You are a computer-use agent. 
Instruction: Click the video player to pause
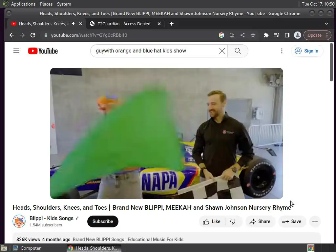(166, 133)
